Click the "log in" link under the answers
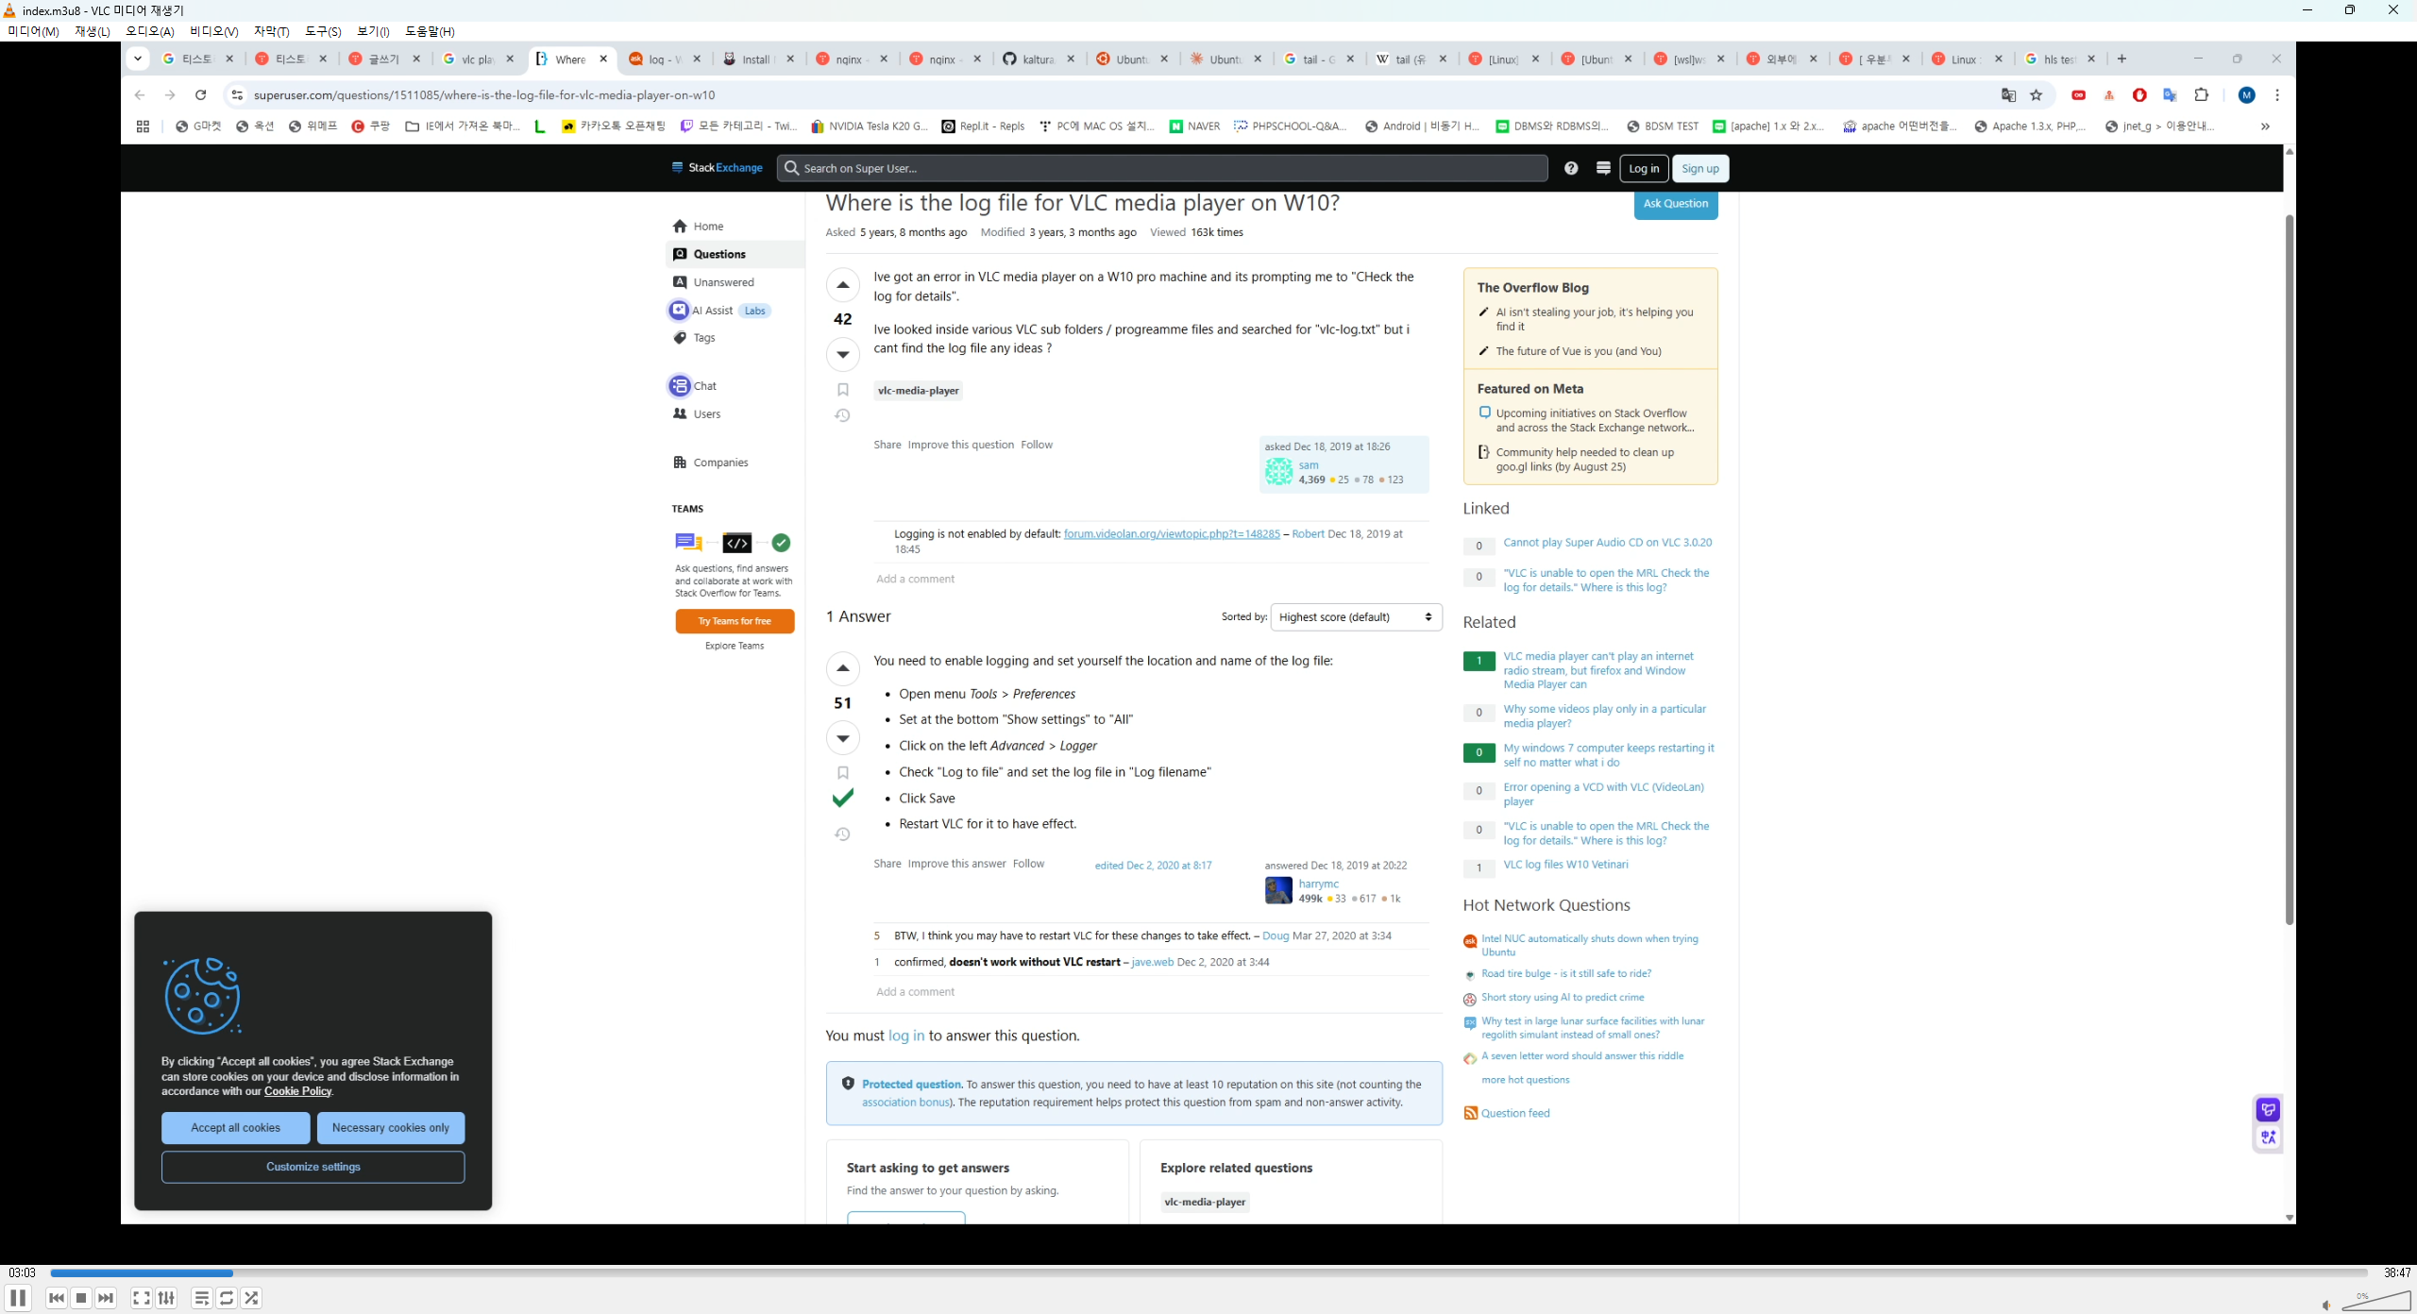The image size is (2417, 1314). coord(905,1036)
